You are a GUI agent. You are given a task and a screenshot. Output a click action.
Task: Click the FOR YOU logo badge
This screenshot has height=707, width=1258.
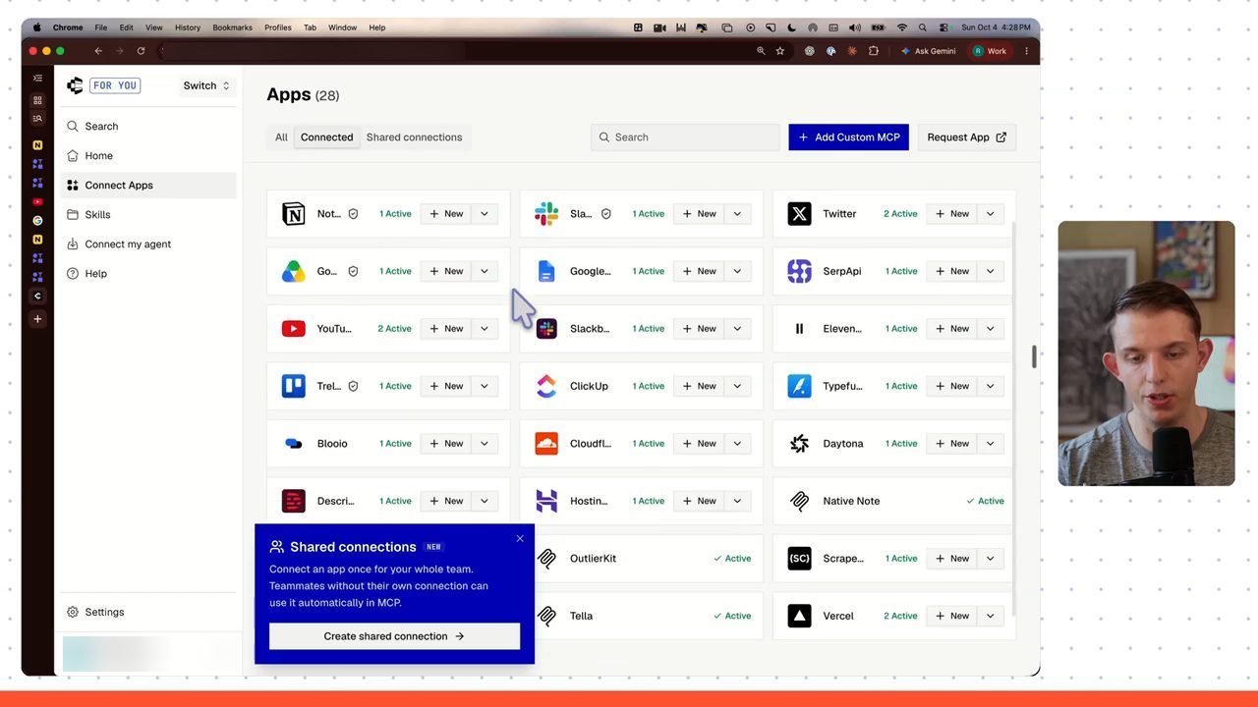pos(115,85)
